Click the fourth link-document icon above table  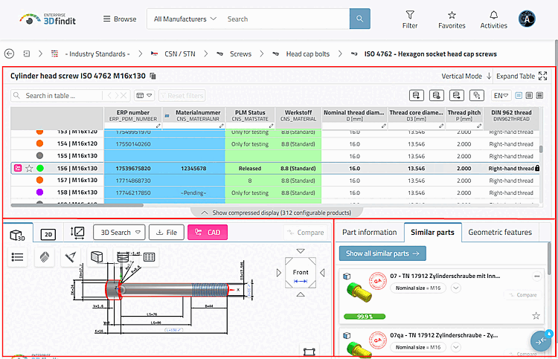click(x=476, y=95)
